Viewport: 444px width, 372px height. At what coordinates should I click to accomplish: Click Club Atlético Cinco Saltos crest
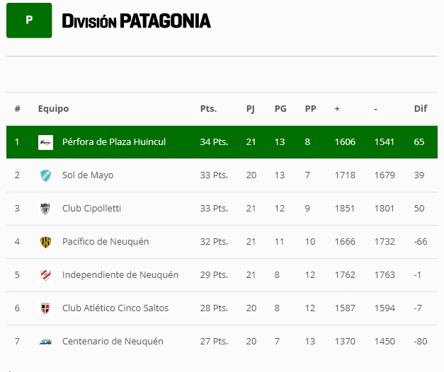45,308
